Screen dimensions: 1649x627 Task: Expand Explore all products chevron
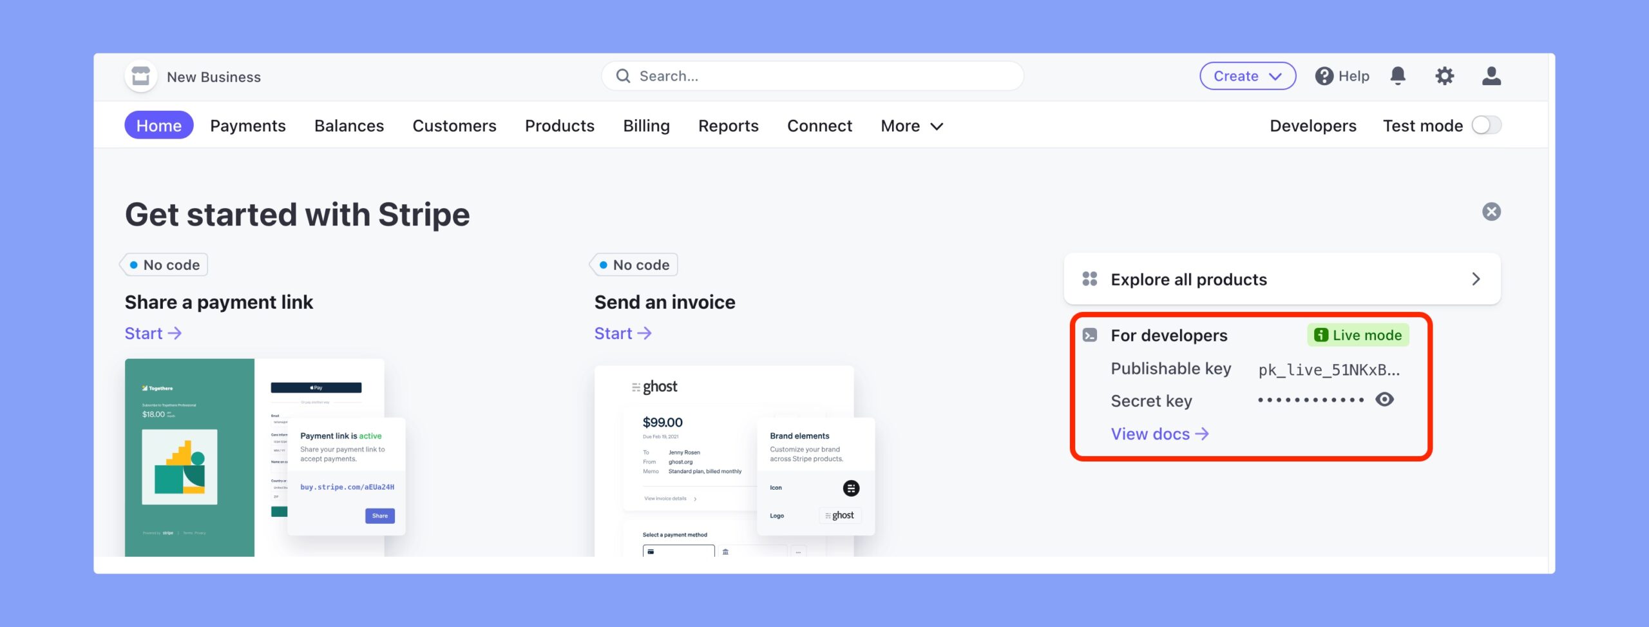1476,278
